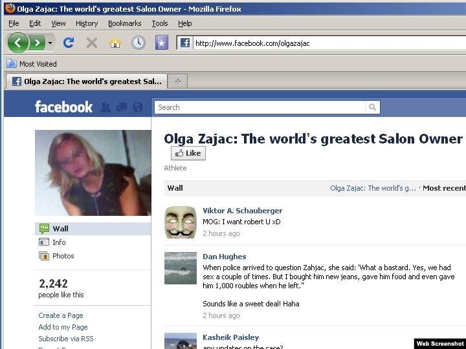Go to the Home page icon
Screen dimensions: 466x349
coord(115,43)
